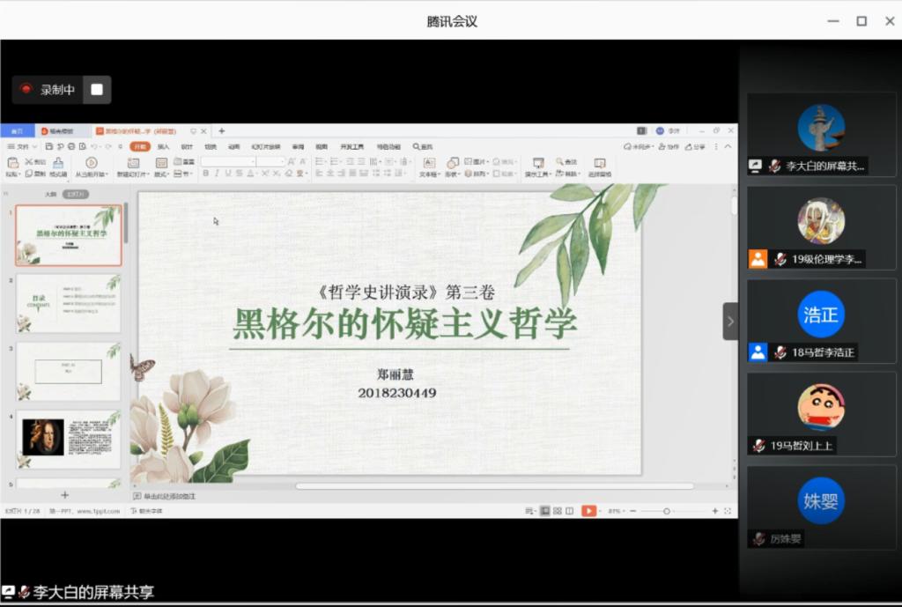The image size is (902, 607).
Task: Click the add notes text below slide
Action: 167,496
